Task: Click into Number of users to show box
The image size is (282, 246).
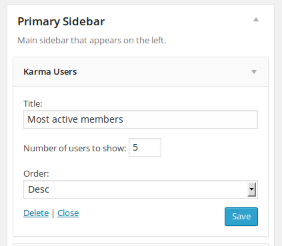Action: [145, 147]
